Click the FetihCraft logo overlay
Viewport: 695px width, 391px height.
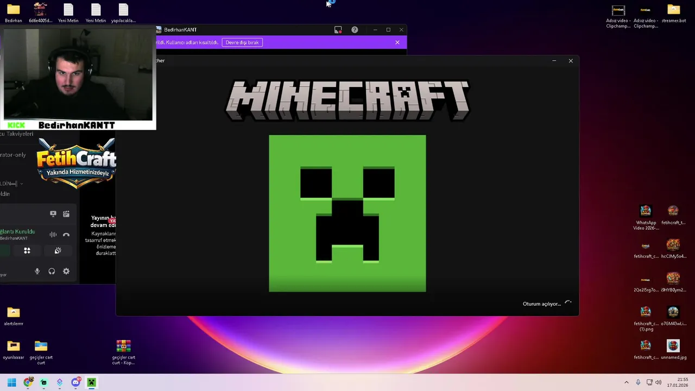[x=76, y=163]
